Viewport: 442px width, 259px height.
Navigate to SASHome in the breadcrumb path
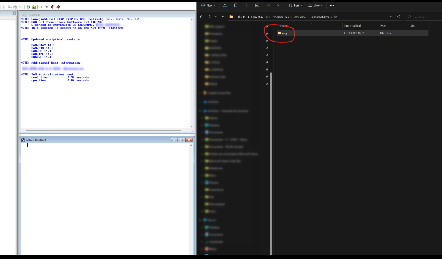tap(299, 17)
